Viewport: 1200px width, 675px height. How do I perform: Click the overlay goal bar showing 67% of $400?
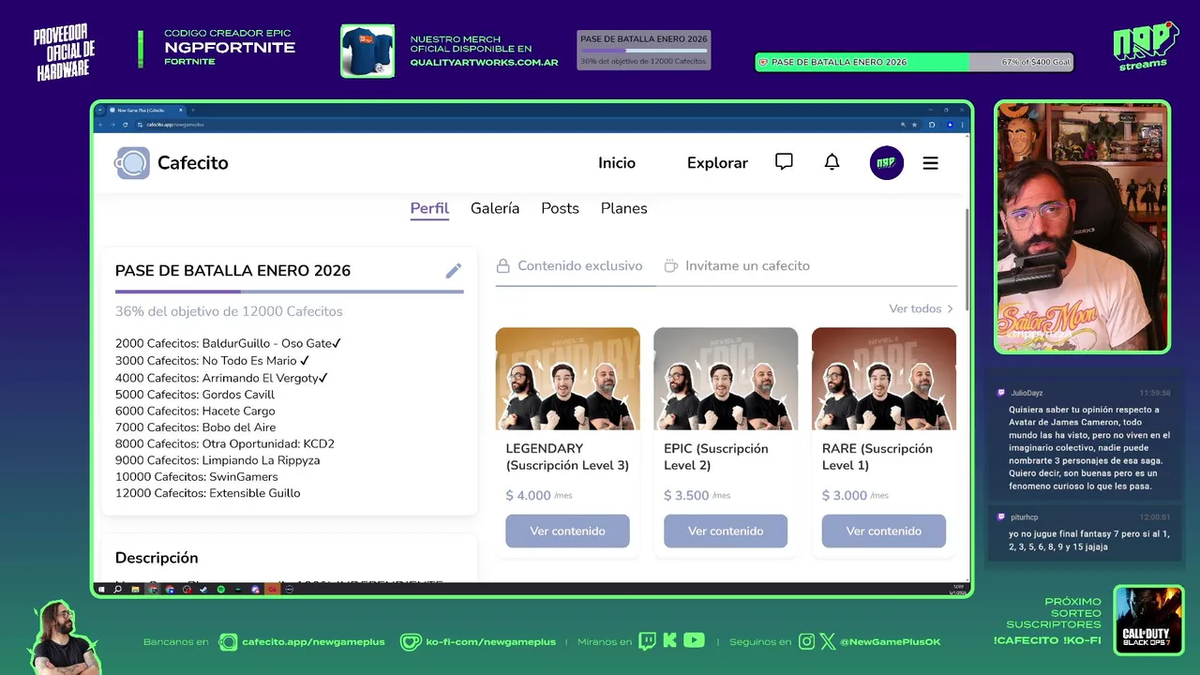(914, 62)
